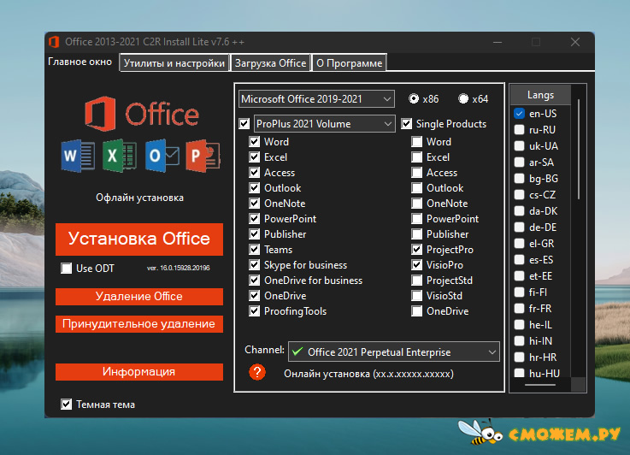
Task: Click the Office icon in title bar
Action: (x=54, y=42)
